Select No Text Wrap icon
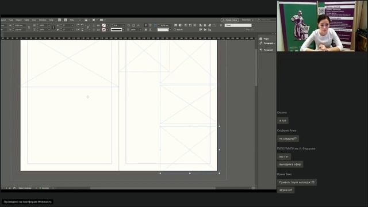368x207 pixels. click(x=145, y=25)
